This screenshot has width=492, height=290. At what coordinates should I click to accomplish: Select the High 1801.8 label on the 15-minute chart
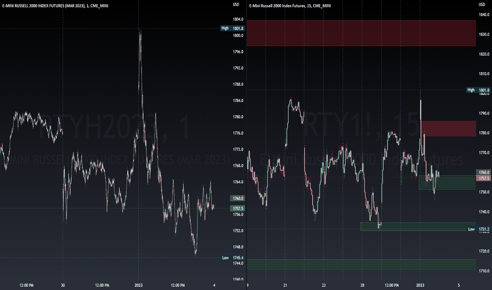(x=478, y=90)
